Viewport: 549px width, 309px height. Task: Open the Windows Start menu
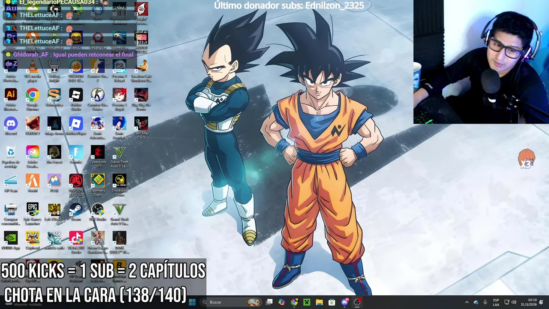click(x=192, y=302)
